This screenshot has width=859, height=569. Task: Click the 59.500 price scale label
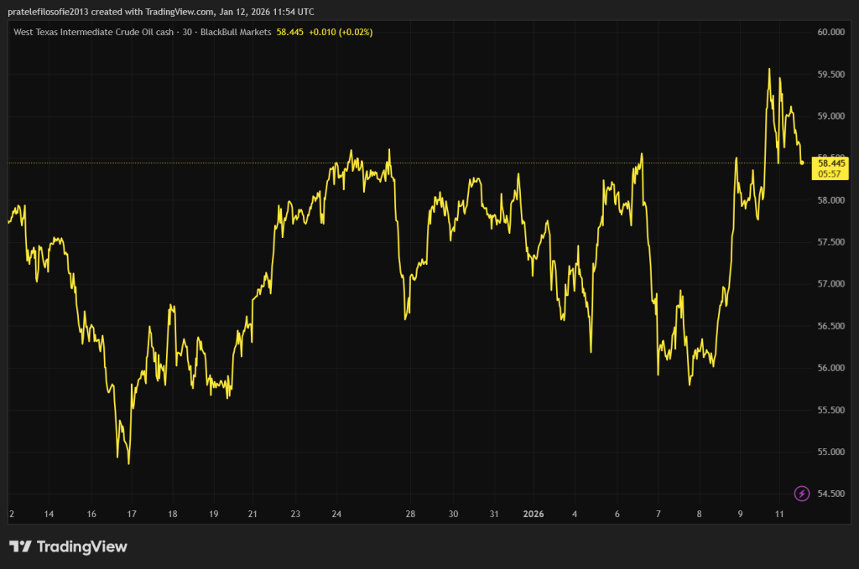tap(830, 75)
